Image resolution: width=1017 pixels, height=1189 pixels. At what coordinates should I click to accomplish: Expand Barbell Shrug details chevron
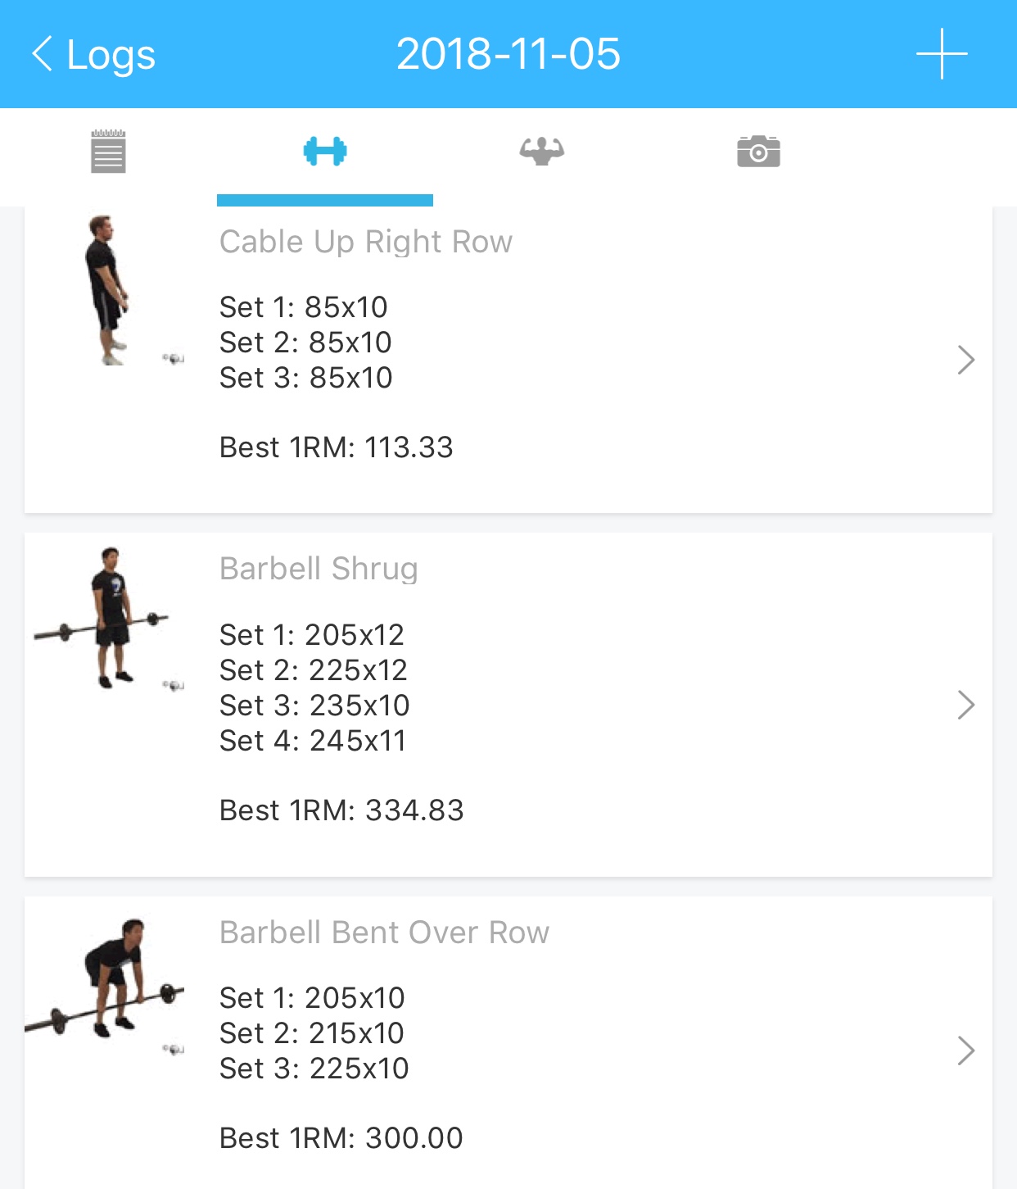966,705
